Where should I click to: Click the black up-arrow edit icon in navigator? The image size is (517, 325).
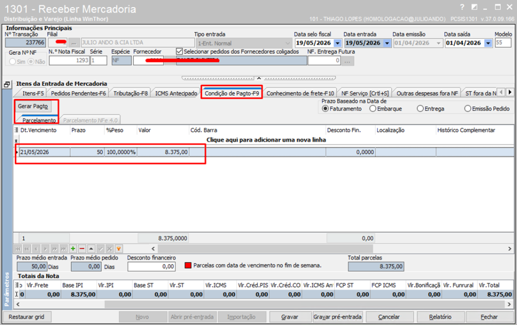pos(91,249)
